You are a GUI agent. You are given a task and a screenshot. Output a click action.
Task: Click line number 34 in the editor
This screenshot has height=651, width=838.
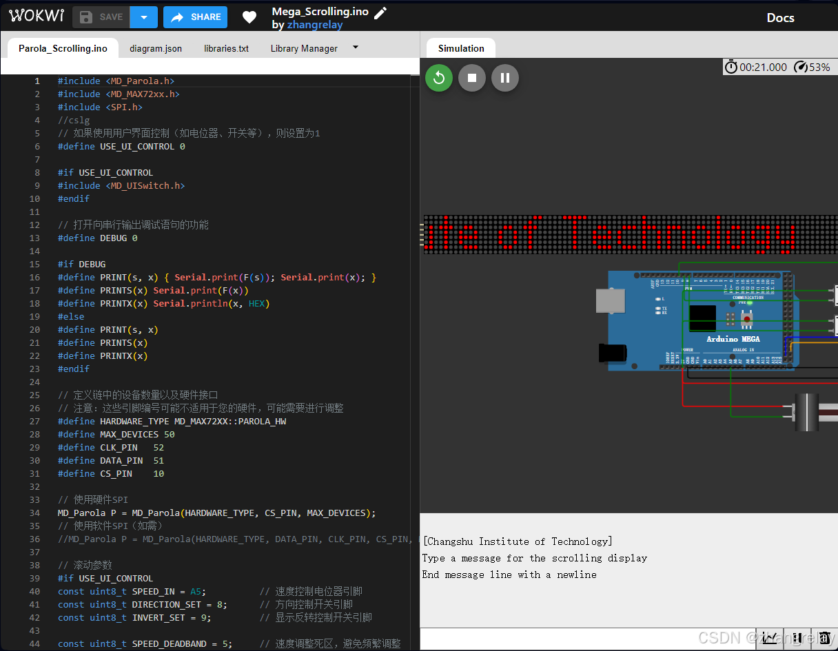coord(34,513)
